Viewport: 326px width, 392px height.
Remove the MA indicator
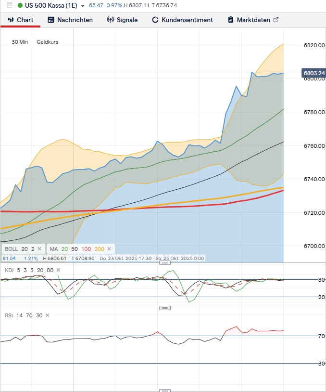click(x=109, y=249)
